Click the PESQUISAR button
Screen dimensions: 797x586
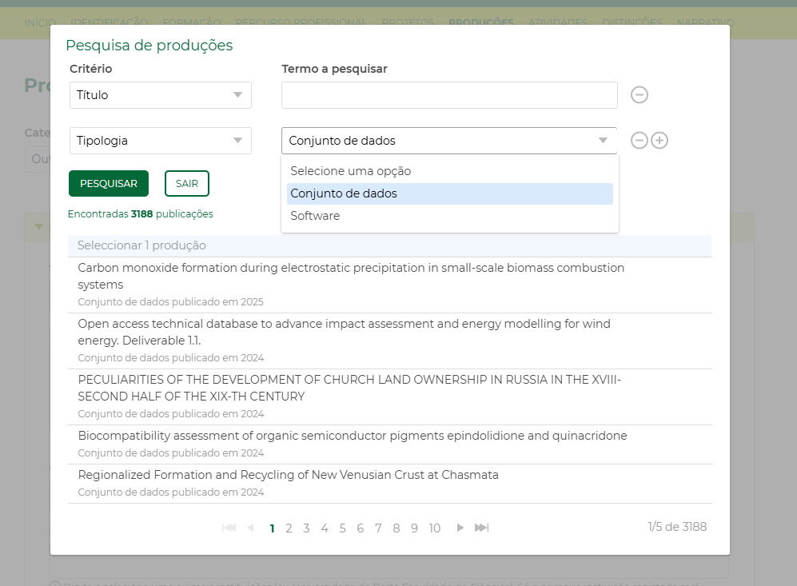coord(109,183)
